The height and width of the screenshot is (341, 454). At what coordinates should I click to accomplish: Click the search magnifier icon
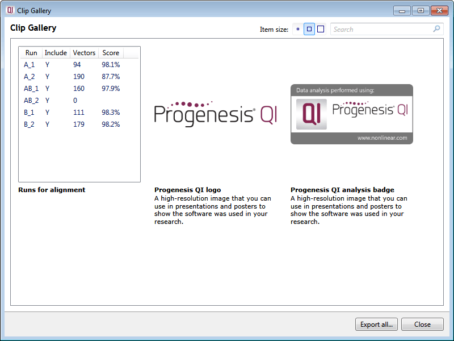tap(436, 29)
